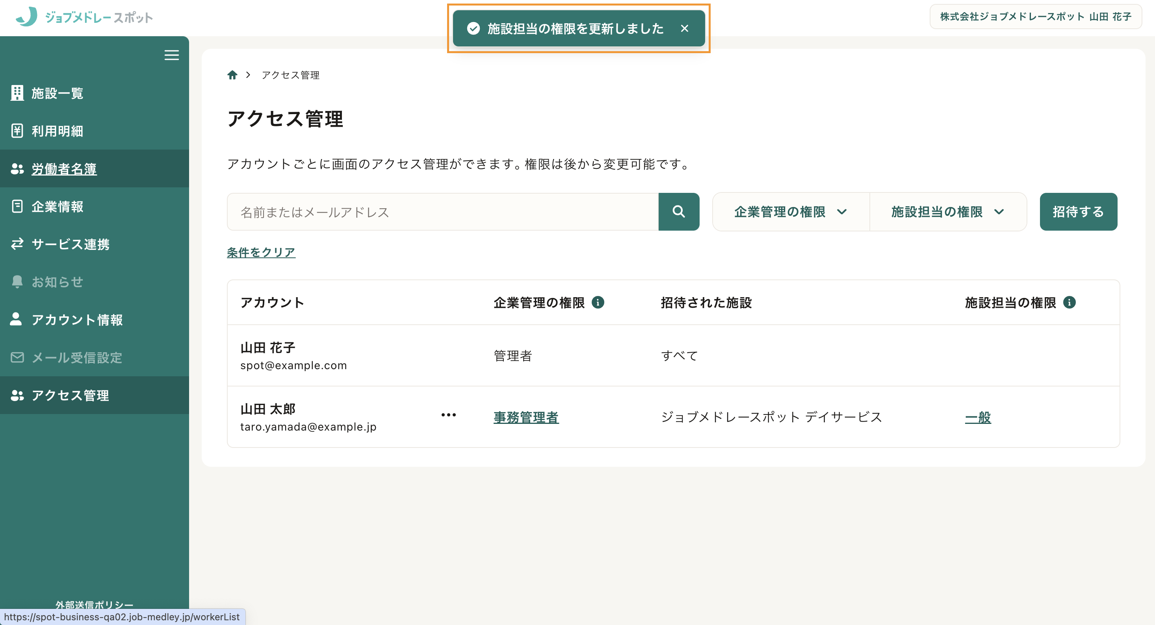Screen dimensions: 1155x625
Task: Click the アクセス管理 people icon
Action: pos(17,395)
